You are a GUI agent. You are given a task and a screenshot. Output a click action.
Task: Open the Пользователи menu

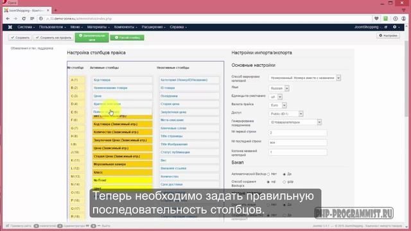pos(53,27)
